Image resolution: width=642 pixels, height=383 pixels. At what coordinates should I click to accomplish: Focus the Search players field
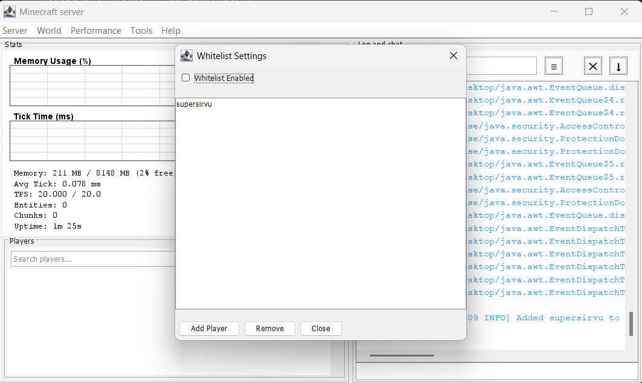coord(93,259)
